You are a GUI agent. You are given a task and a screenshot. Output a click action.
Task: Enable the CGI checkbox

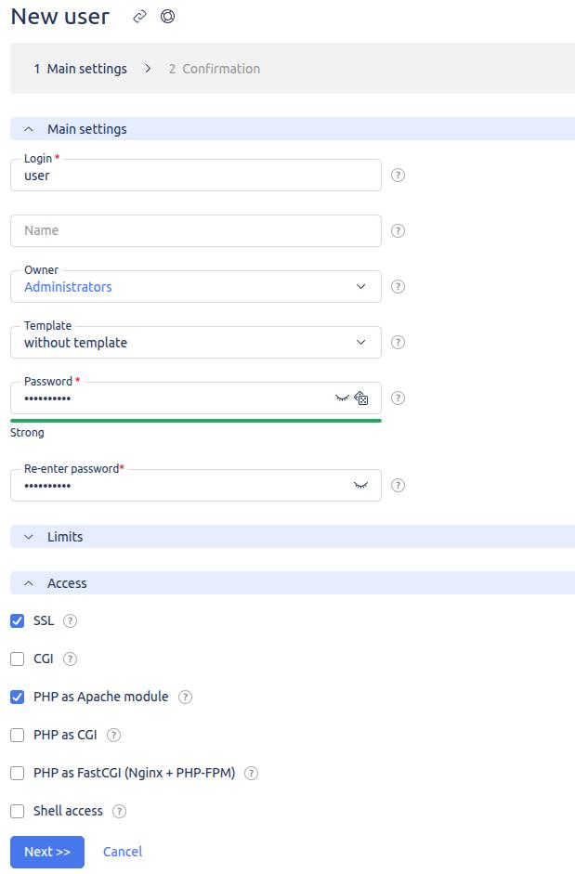pos(18,659)
